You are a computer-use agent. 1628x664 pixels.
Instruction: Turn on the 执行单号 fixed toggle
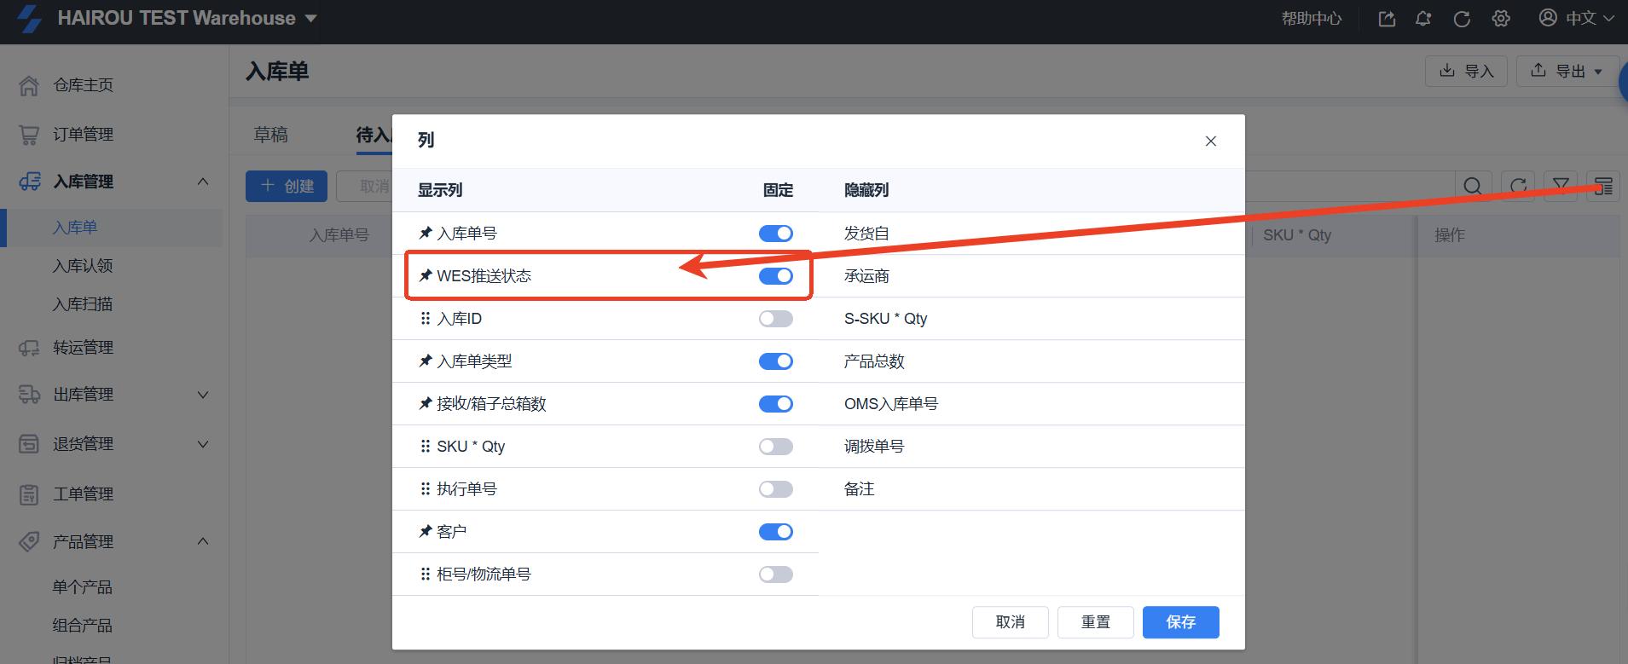click(775, 489)
